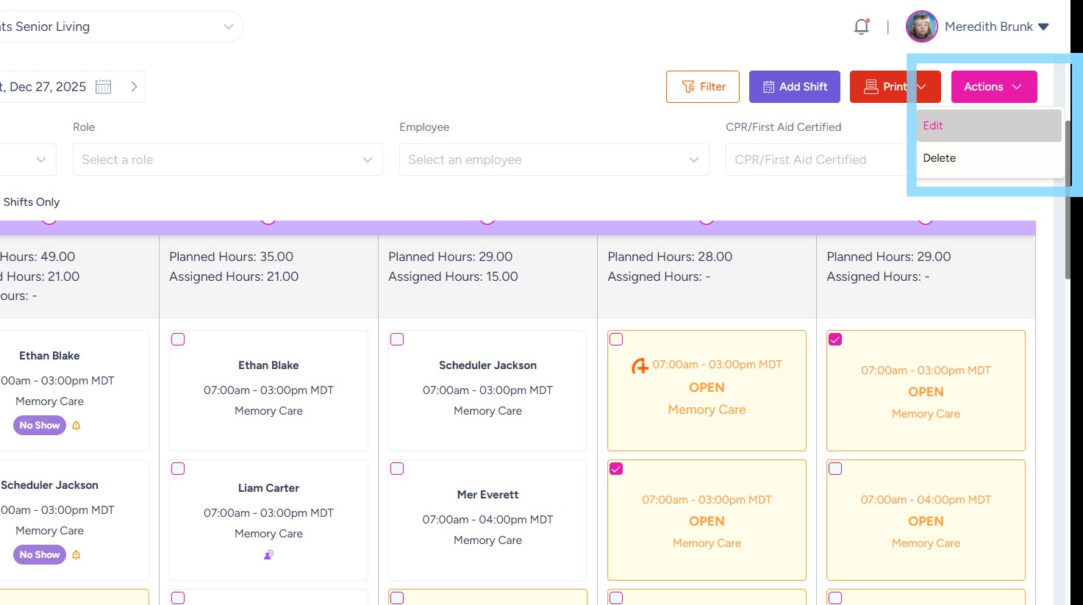The image size is (1083, 605).
Task: Click bell icon on Scheduler Jackson No Show shift
Action: (x=76, y=555)
